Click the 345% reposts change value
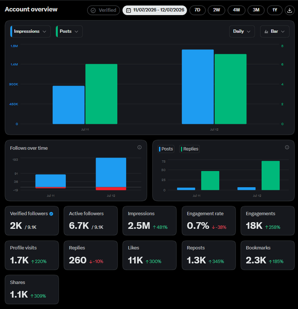This screenshot has width=298, height=309. 216,261
